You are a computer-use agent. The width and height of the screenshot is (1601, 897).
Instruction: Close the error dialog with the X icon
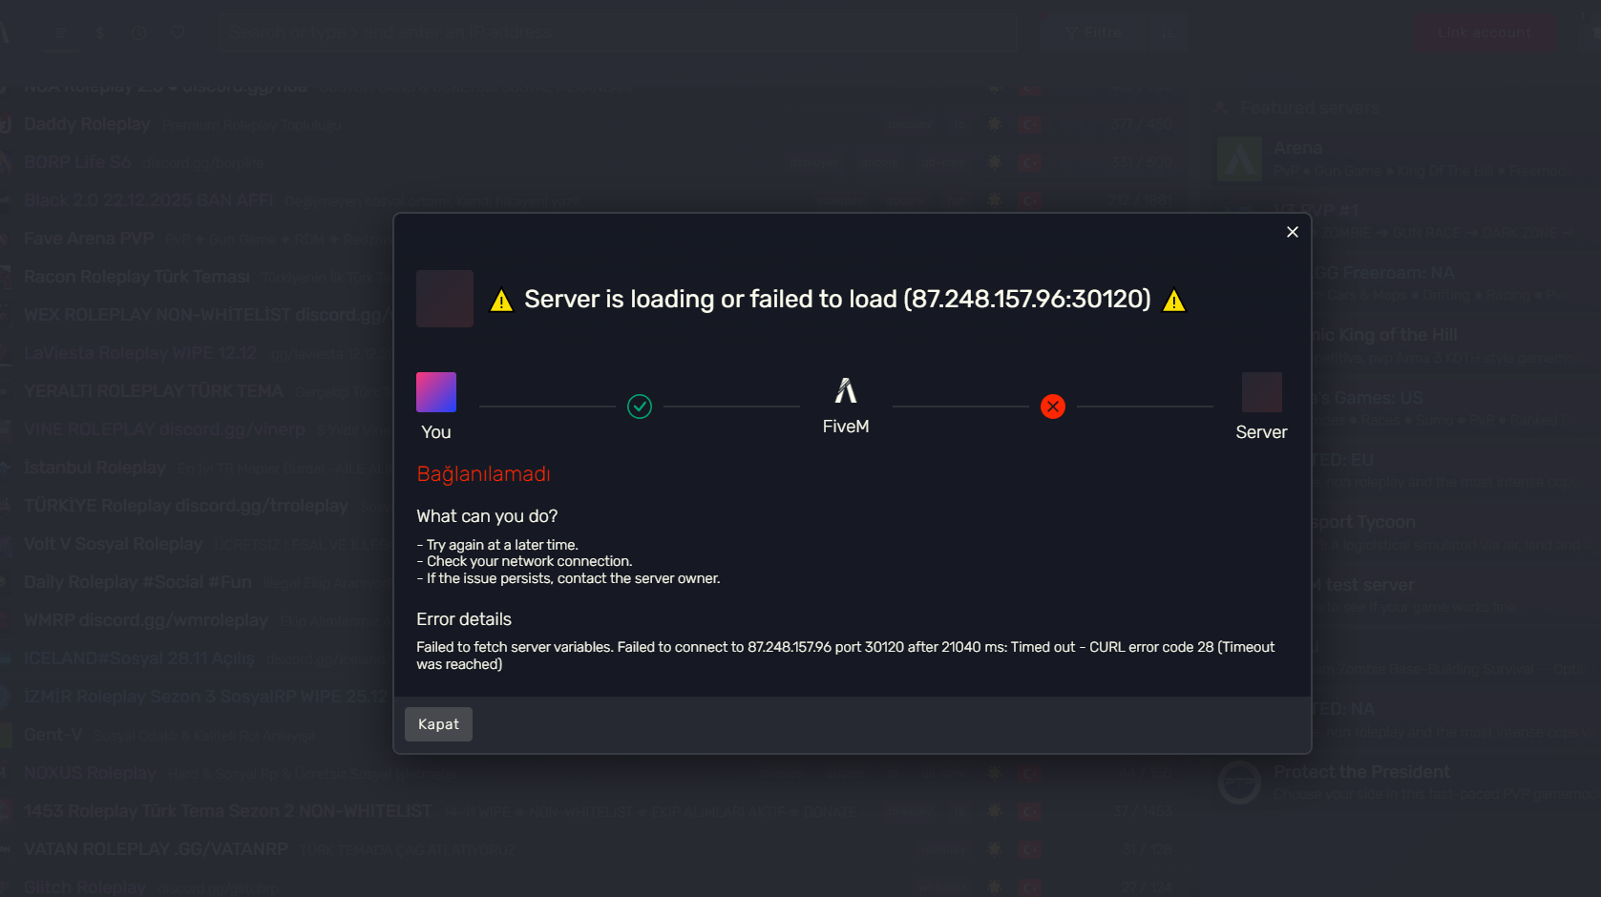[x=1292, y=232]
